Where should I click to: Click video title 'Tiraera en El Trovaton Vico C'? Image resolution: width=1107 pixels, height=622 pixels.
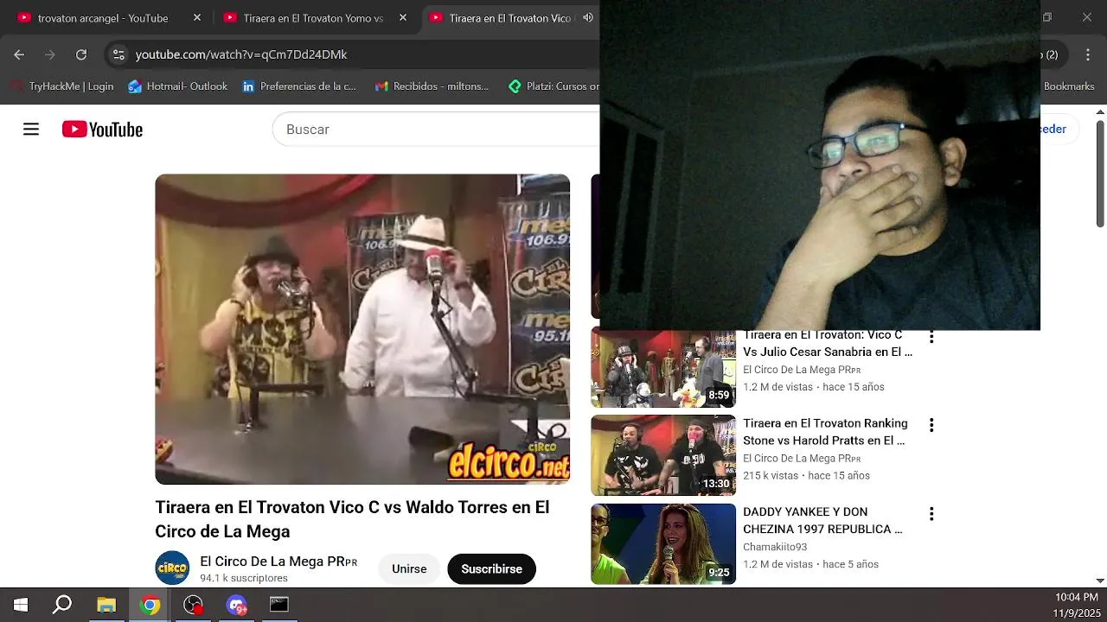point(352,519)
